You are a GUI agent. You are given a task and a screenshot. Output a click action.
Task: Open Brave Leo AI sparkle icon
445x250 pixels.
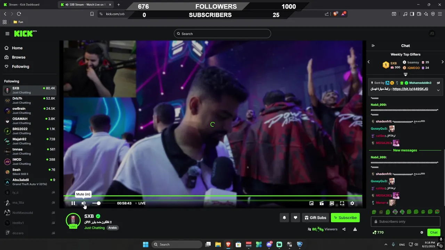tap(426, 14)
